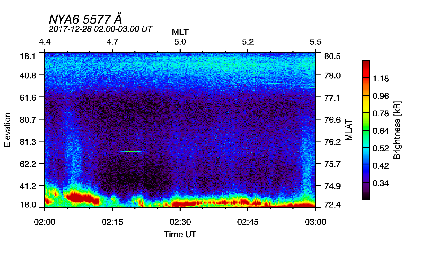This screenshot has width=425, height=265.
Task: Click elevation tick value 80.7
Action: coord(28,120)
